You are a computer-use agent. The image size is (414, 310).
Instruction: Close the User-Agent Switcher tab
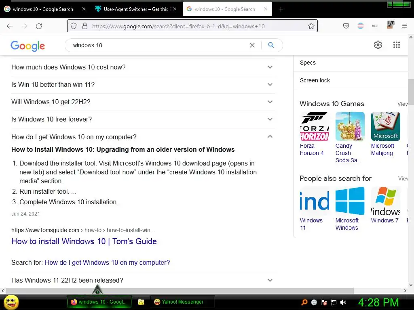click(175, 9)
